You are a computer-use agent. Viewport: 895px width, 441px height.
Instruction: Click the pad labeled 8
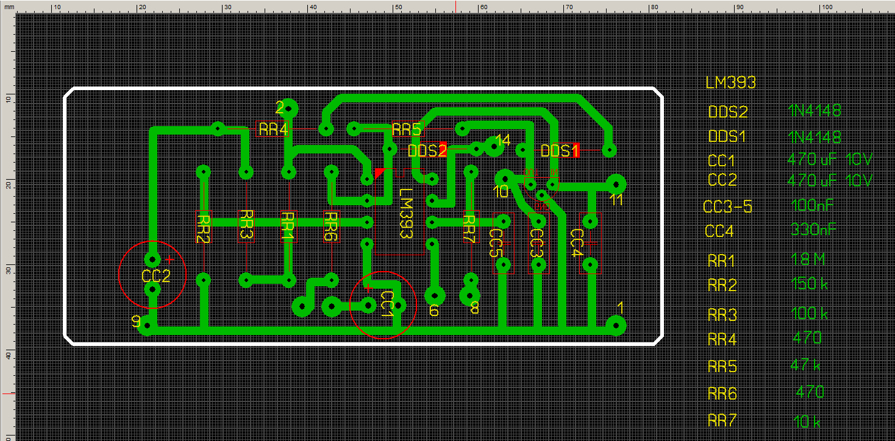[470, 296]
